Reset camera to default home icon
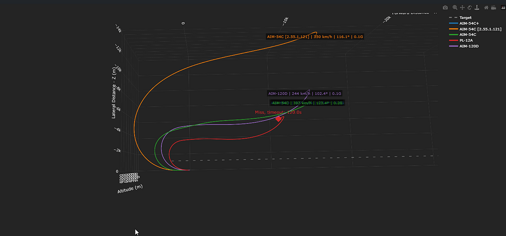Image resolution: width=506 pixels, height=236 pixels. [486, 8]
